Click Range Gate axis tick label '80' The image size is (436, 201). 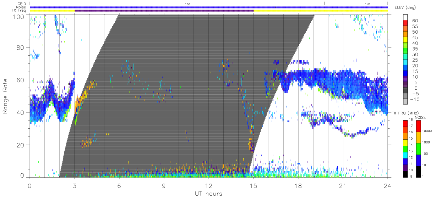point(21,48)
